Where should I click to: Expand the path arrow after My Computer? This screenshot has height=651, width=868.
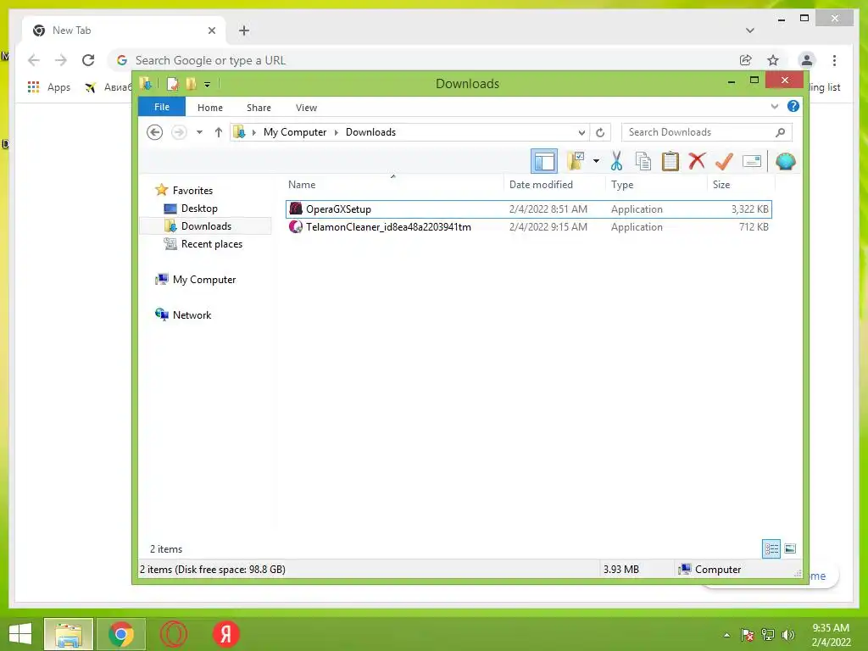point(336,132)
